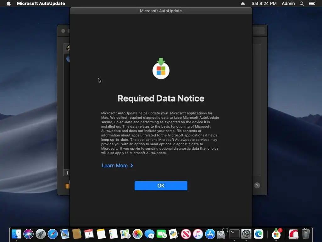Launch Siri from the dock

pyautogui.click(x=28, y=234)
